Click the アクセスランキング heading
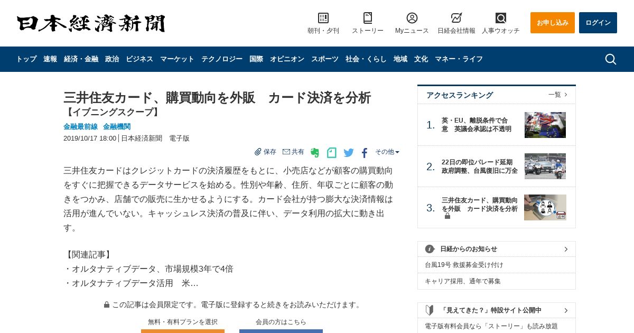Viewport: 634px width, 333px height. tap(460, 95)
